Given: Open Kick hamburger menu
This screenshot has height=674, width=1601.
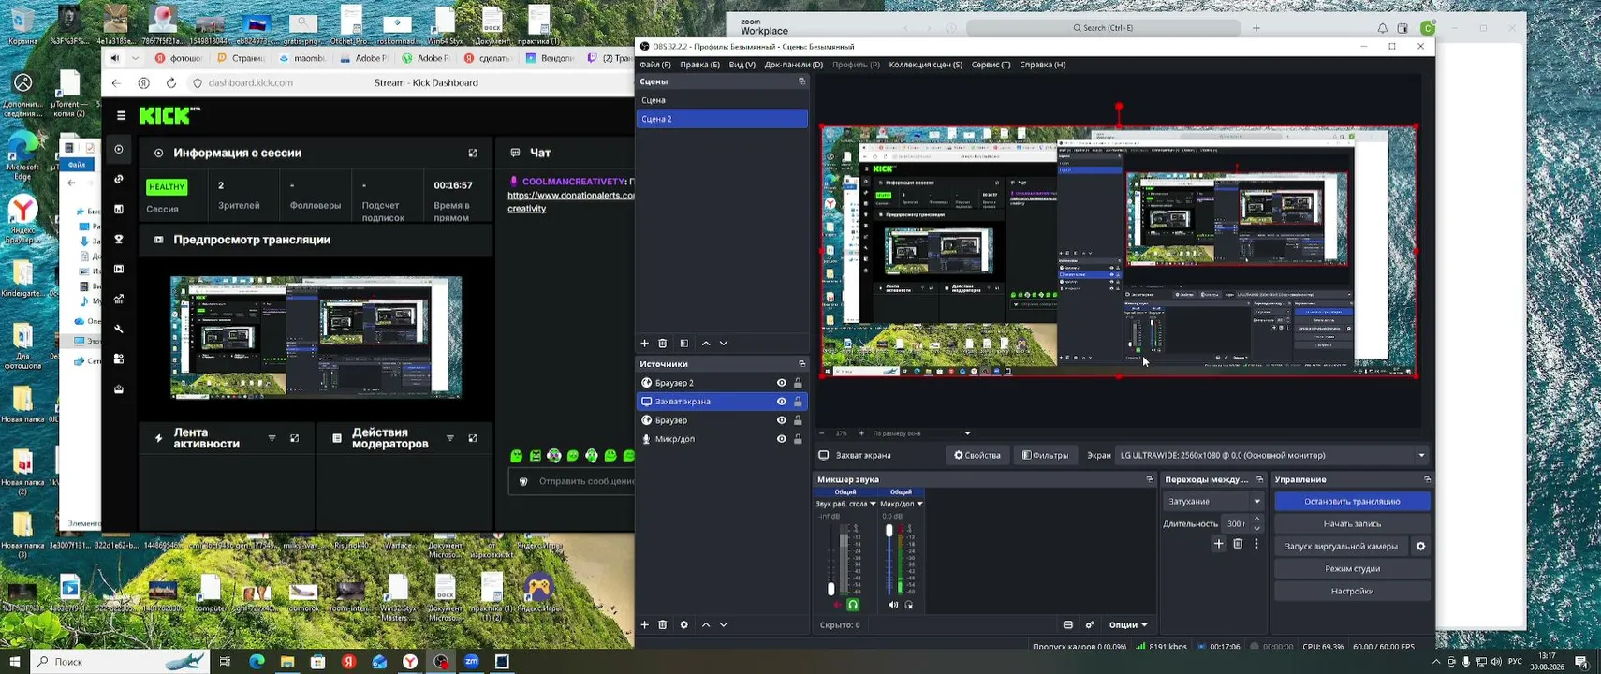Looking at the screenshot, I should (x=121, y=115).
